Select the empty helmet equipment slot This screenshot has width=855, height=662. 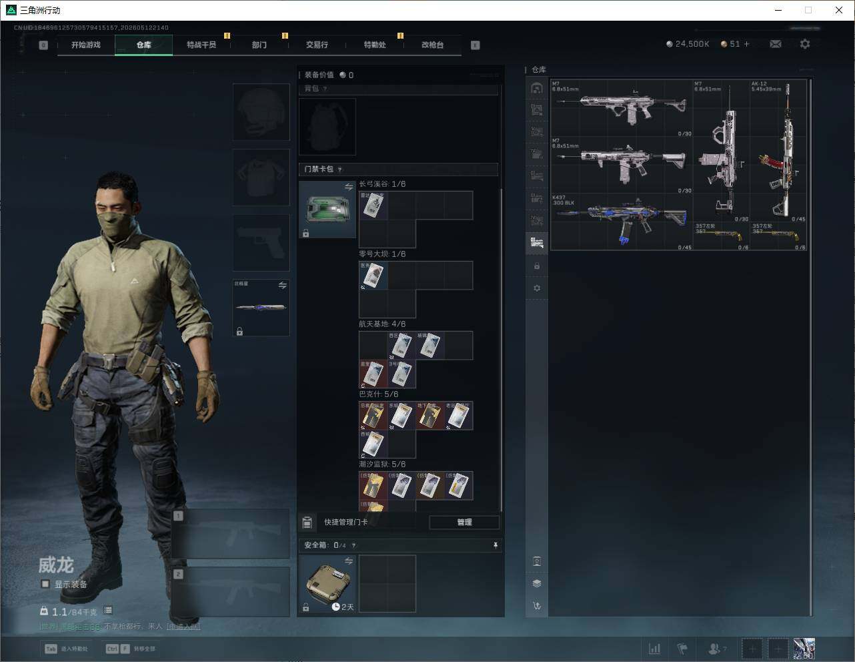point(261,112)
